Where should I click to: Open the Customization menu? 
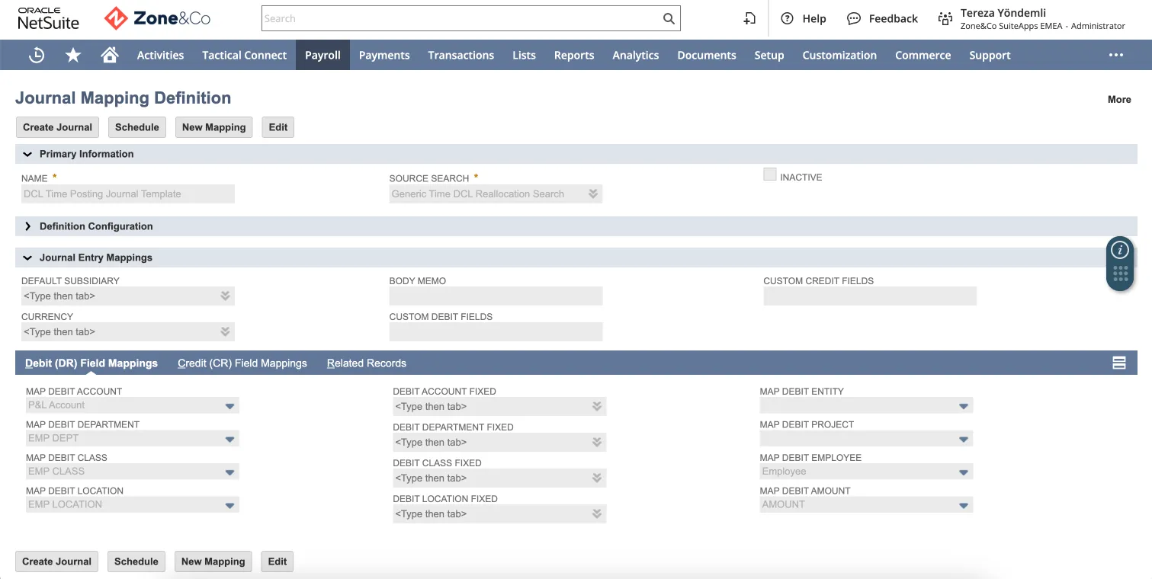click(839, 55)
